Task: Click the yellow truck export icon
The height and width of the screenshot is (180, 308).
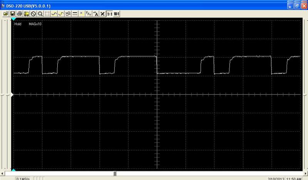Action: coord(26,14)
